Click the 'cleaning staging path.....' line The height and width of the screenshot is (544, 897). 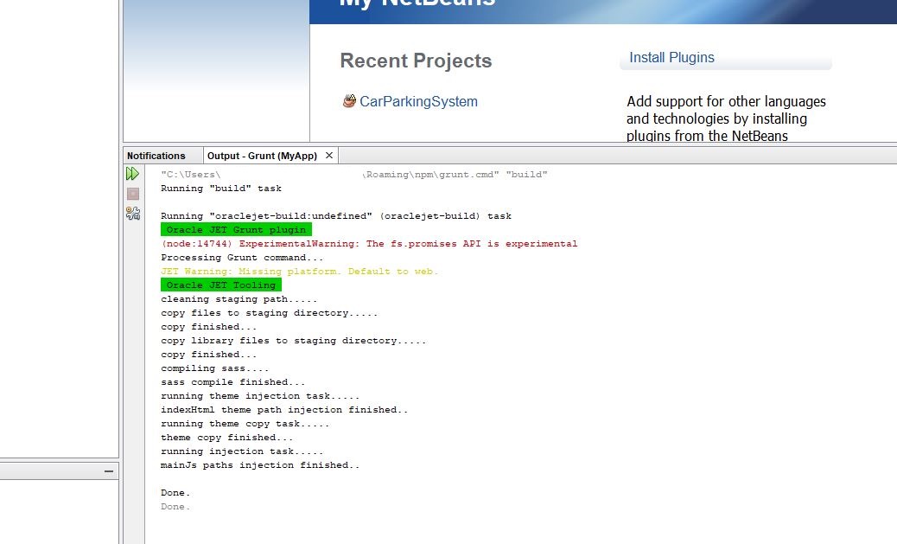[239, 299]
